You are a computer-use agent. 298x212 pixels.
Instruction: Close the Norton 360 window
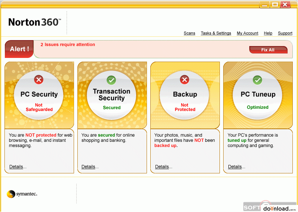pyautogui.click(x=285, y=4)
